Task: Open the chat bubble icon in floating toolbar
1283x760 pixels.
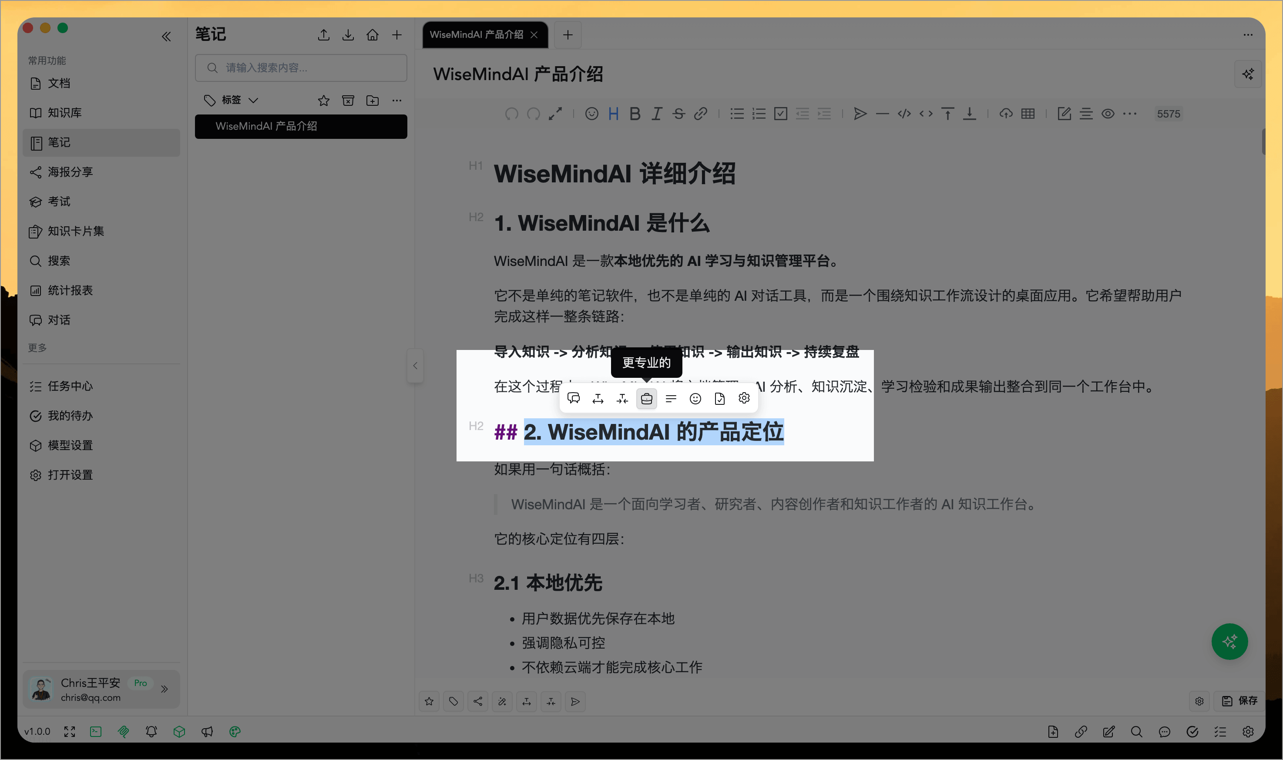Action: click(574, 398)
